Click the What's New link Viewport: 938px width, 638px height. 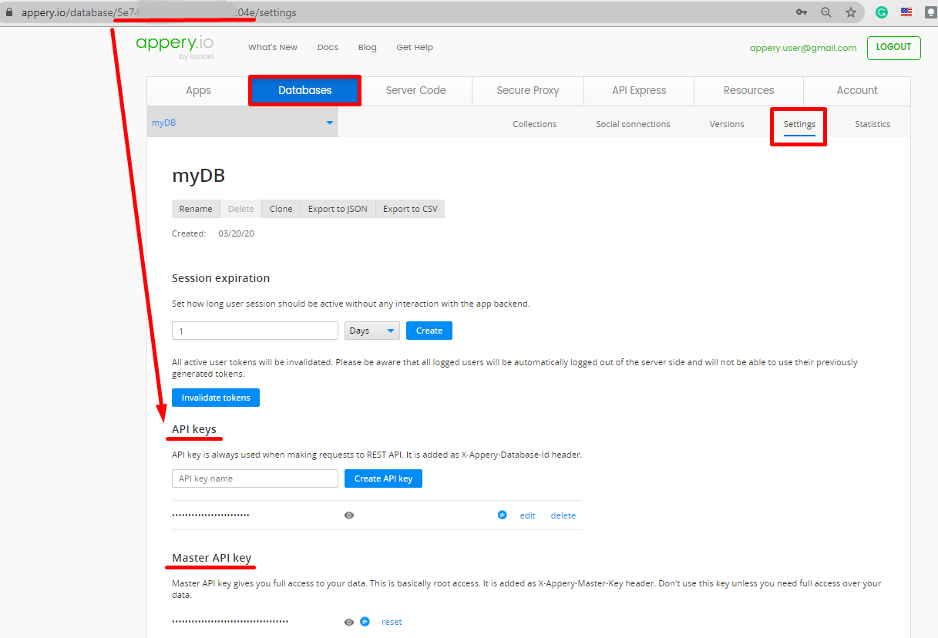click(x=273, y=47)
